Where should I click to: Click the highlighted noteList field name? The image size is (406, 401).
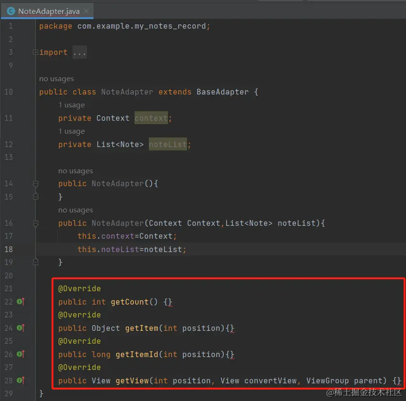168,144
